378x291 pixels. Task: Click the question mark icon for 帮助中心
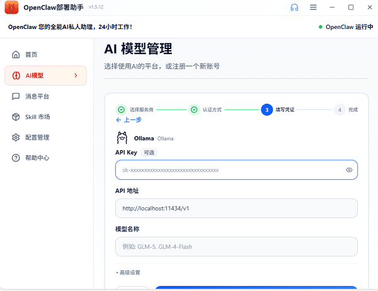16,158
